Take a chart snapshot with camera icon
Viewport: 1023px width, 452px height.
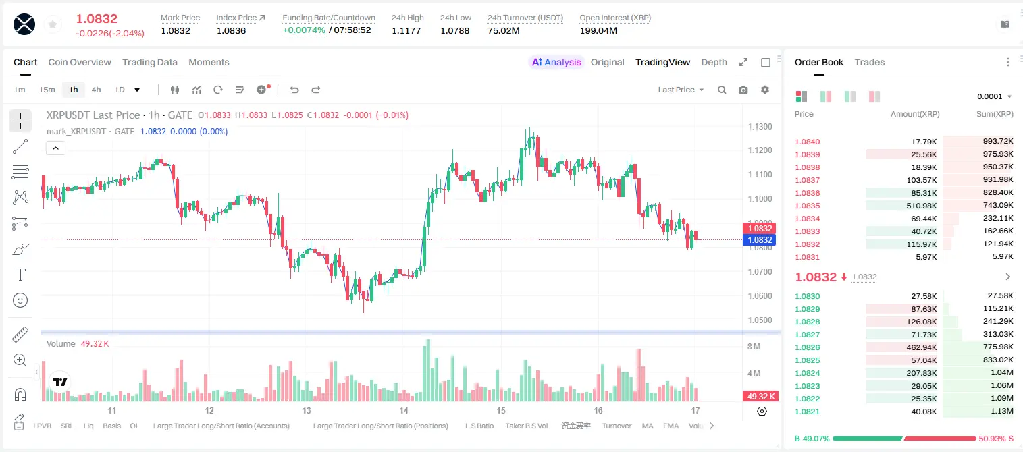pyautogui.click(x=743, y=90)
